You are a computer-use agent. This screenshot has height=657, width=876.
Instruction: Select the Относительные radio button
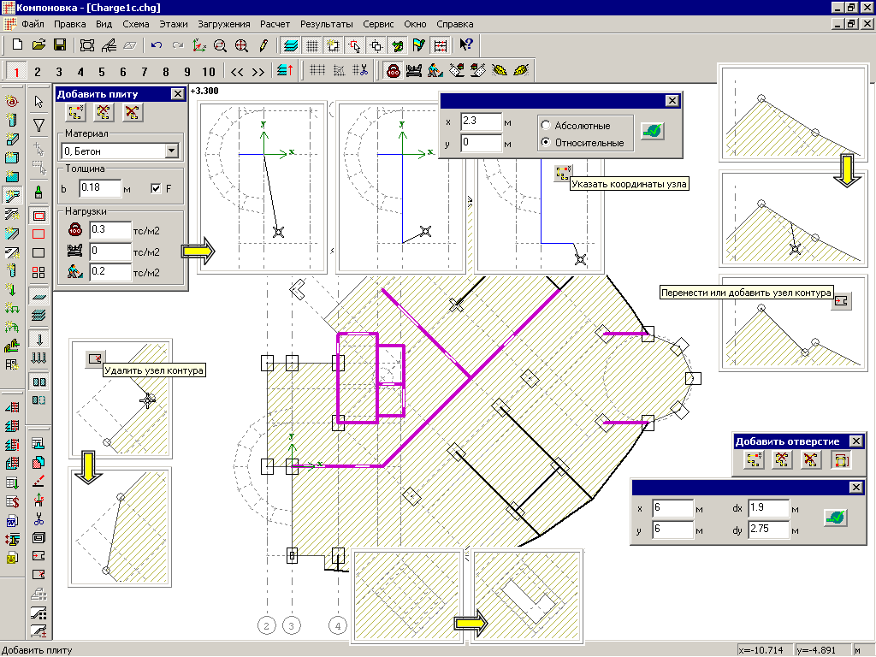pos(545,143)
